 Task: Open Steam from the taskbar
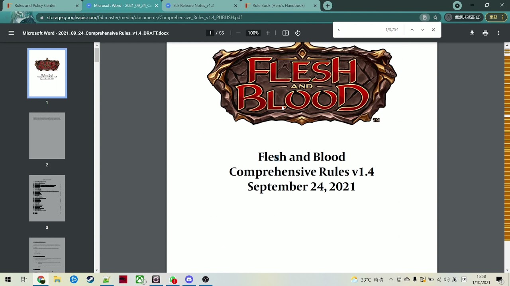tap(90, 280)
